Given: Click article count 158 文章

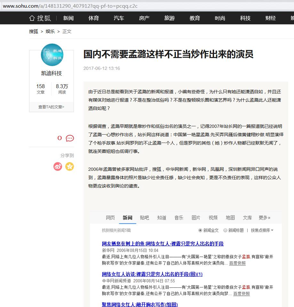Looking at the screenshot, I should click(40, 89).
